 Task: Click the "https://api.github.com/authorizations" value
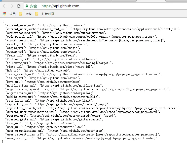73,33
